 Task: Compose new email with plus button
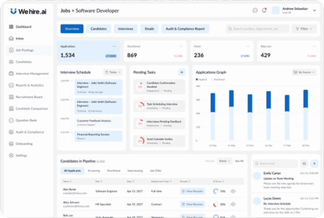tap(314, 163)
